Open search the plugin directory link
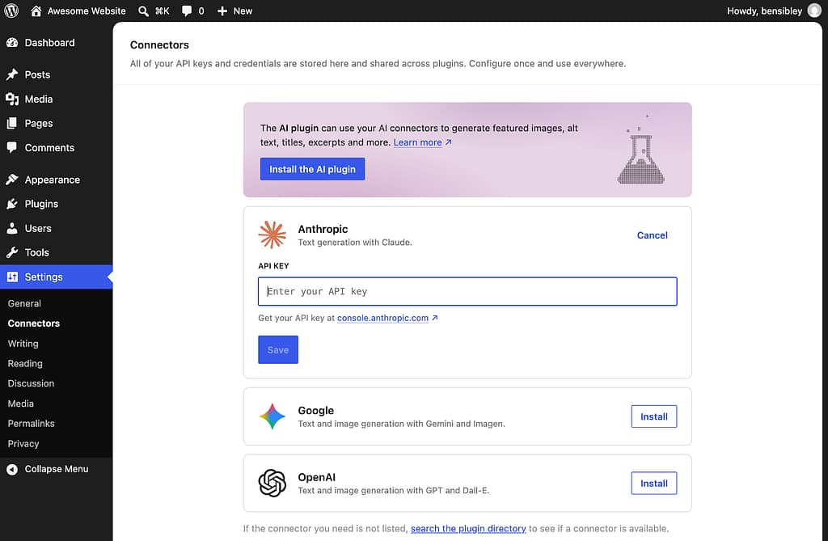The width and height of the screenshot is (828, 541). click(468, 528)
